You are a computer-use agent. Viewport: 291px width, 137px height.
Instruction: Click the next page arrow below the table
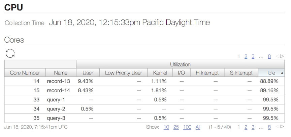(282, 127)
